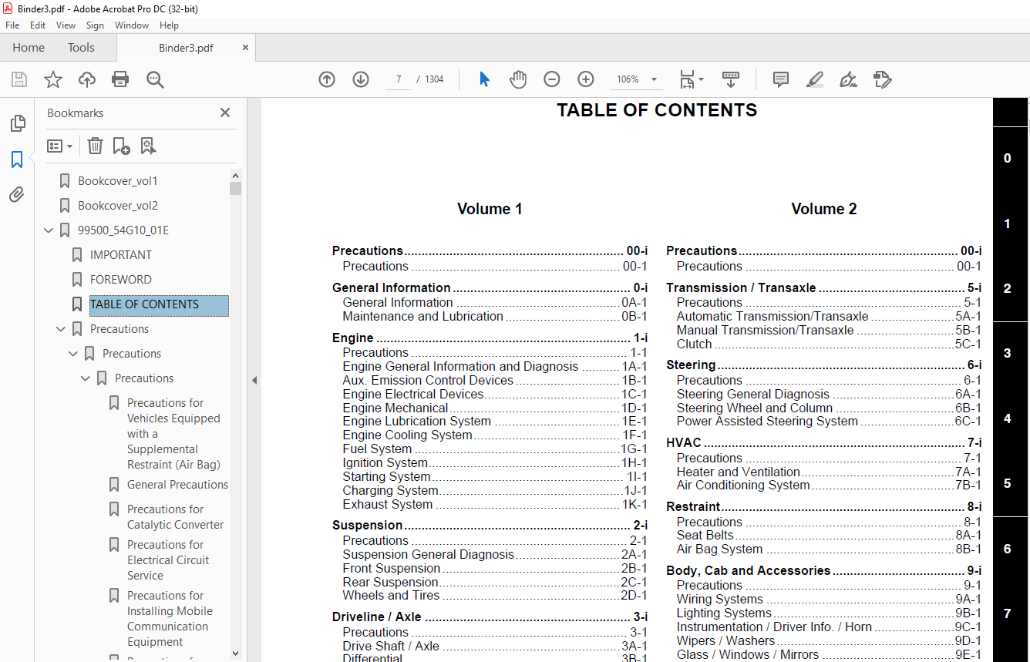Select the TABLE OF CONTENTS bookmark
Viewport: 1030px width, 662px height.
tap(159, 304)
